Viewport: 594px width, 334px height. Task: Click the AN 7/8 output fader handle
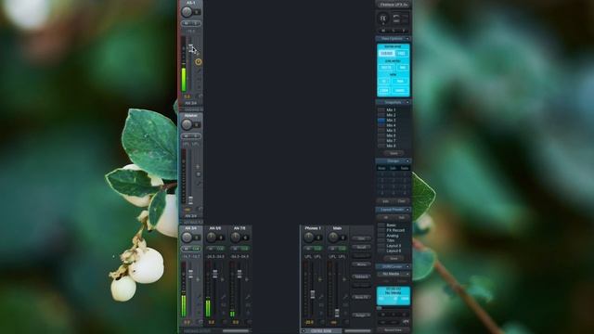click(239, 274)
